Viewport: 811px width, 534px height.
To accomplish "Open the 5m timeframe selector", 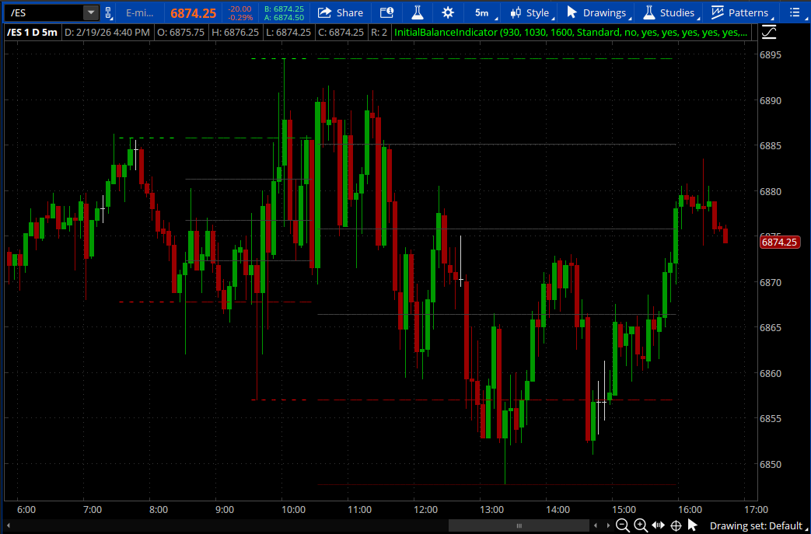I will 482,12.
